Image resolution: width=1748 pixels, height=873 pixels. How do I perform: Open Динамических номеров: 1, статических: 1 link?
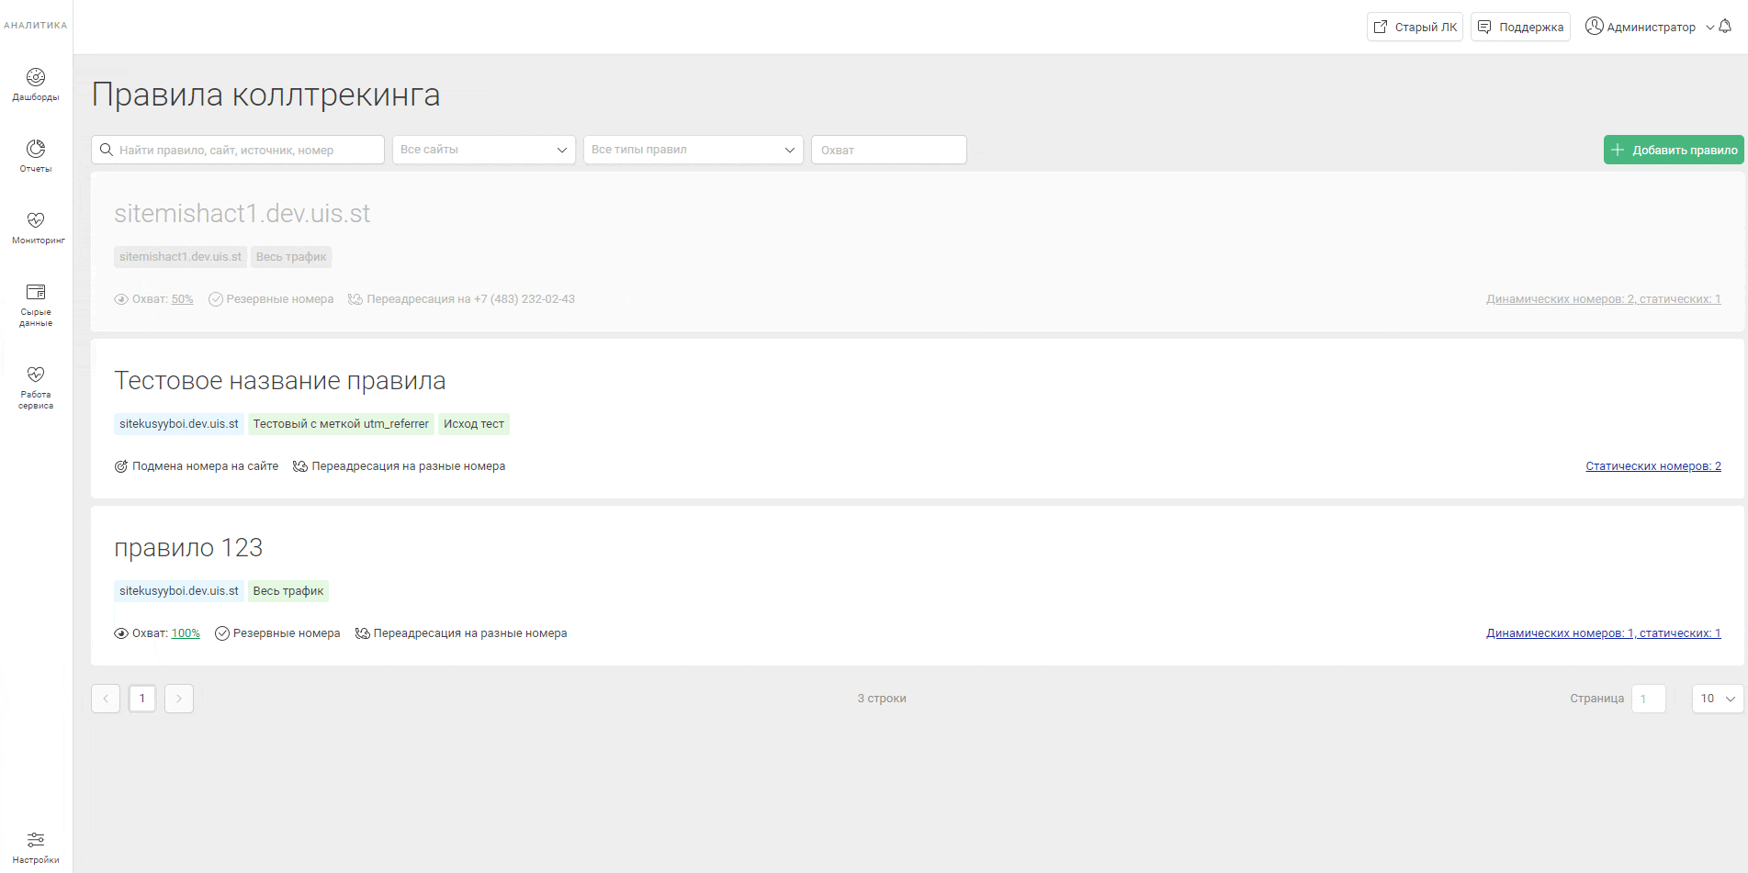(x=1604, y=633)
